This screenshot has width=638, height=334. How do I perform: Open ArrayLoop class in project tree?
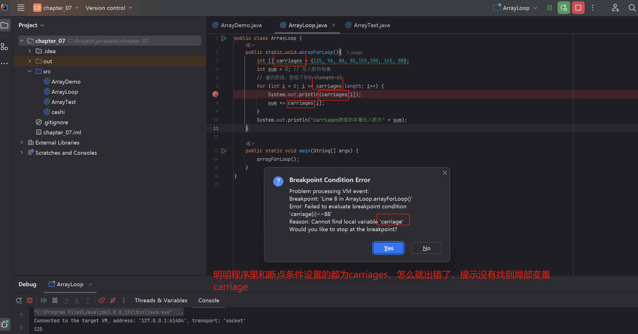[65, 92]
